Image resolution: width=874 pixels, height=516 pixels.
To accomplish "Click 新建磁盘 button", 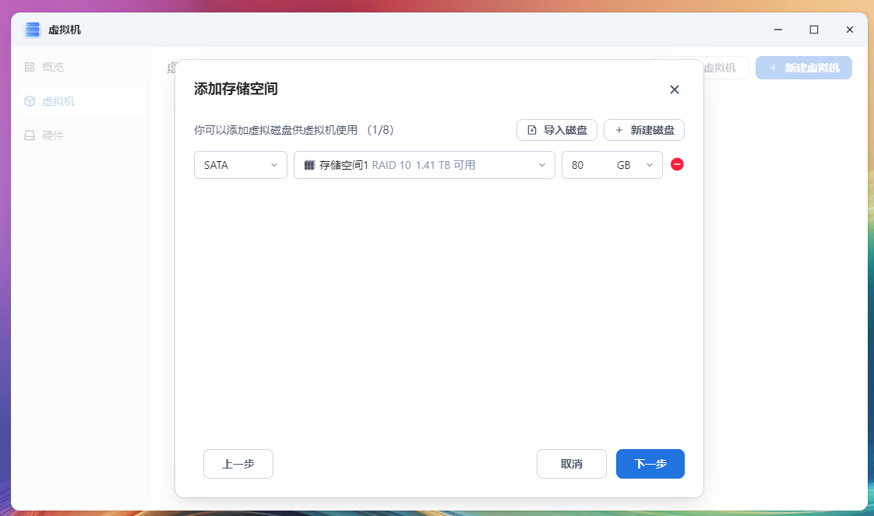I will coord(643,130).
